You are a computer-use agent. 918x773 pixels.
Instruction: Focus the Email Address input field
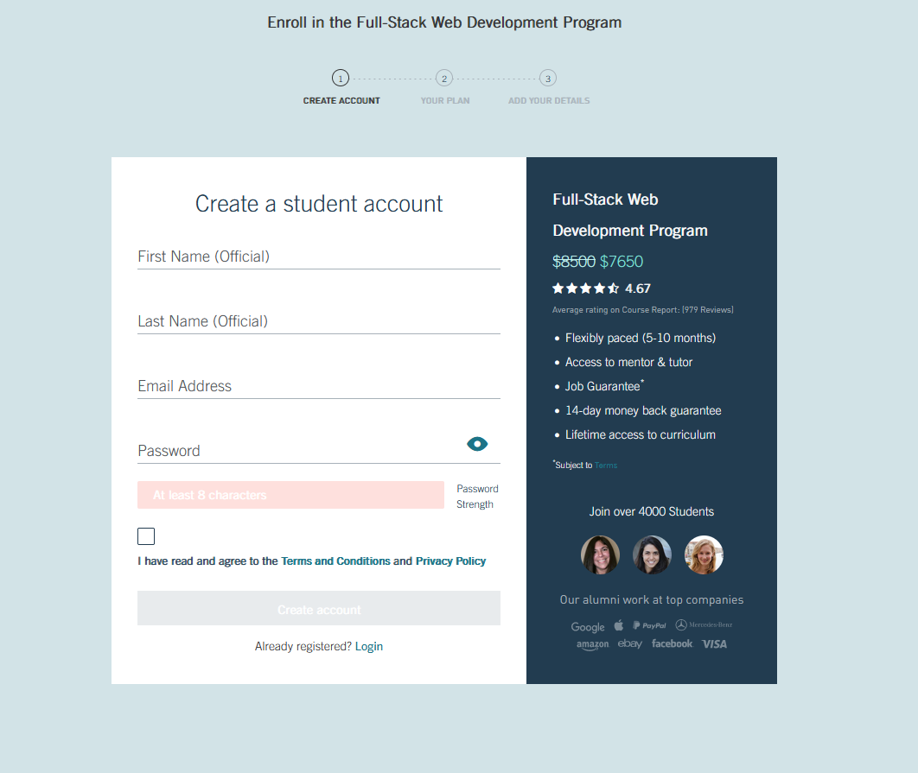click(319, 386)
